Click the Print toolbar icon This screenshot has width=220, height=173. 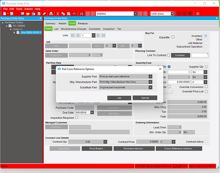point(51,14)
